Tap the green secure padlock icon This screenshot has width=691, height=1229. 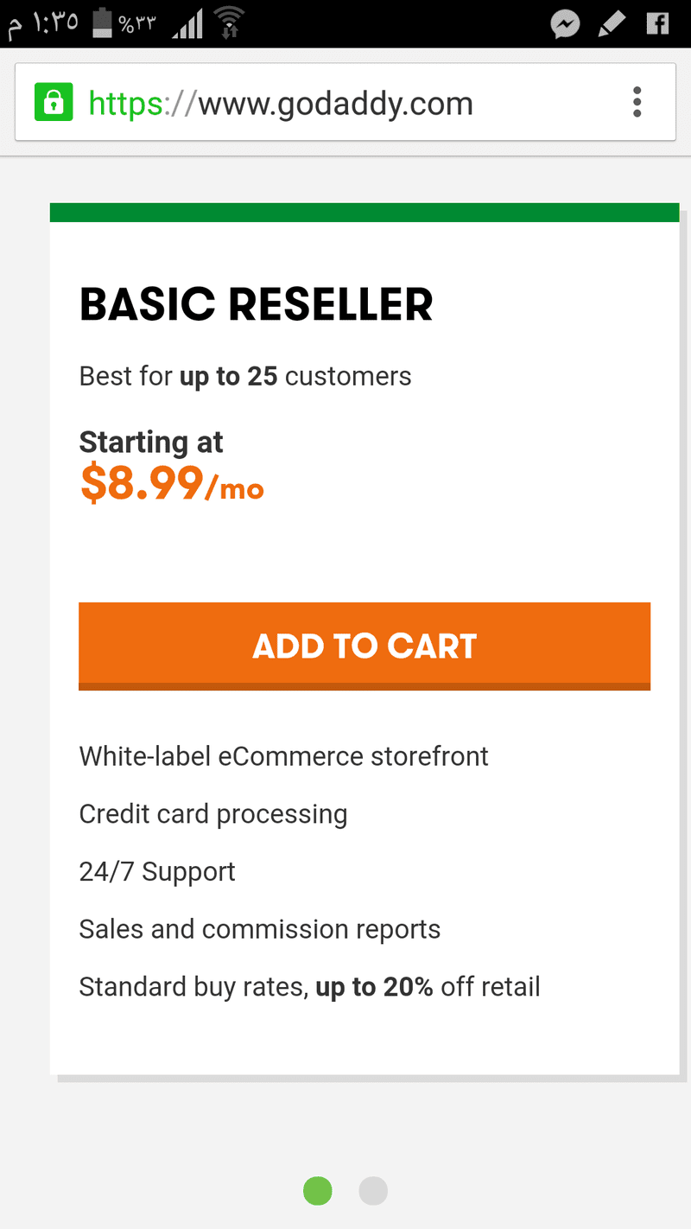pos(53,103)
